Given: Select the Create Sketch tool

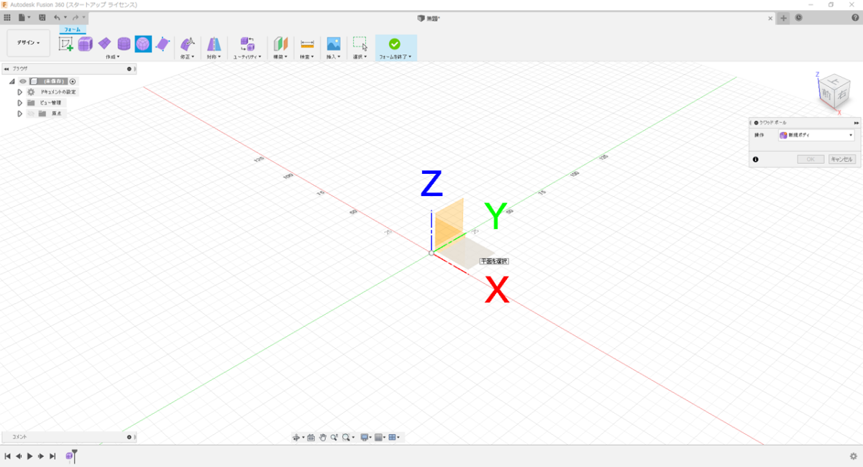Looking at the screenshot, I should pos(66,44).
